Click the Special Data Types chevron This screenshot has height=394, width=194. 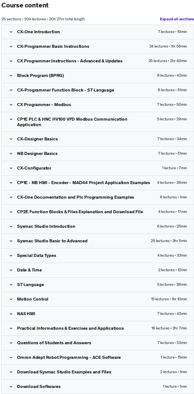click(11, 256)
